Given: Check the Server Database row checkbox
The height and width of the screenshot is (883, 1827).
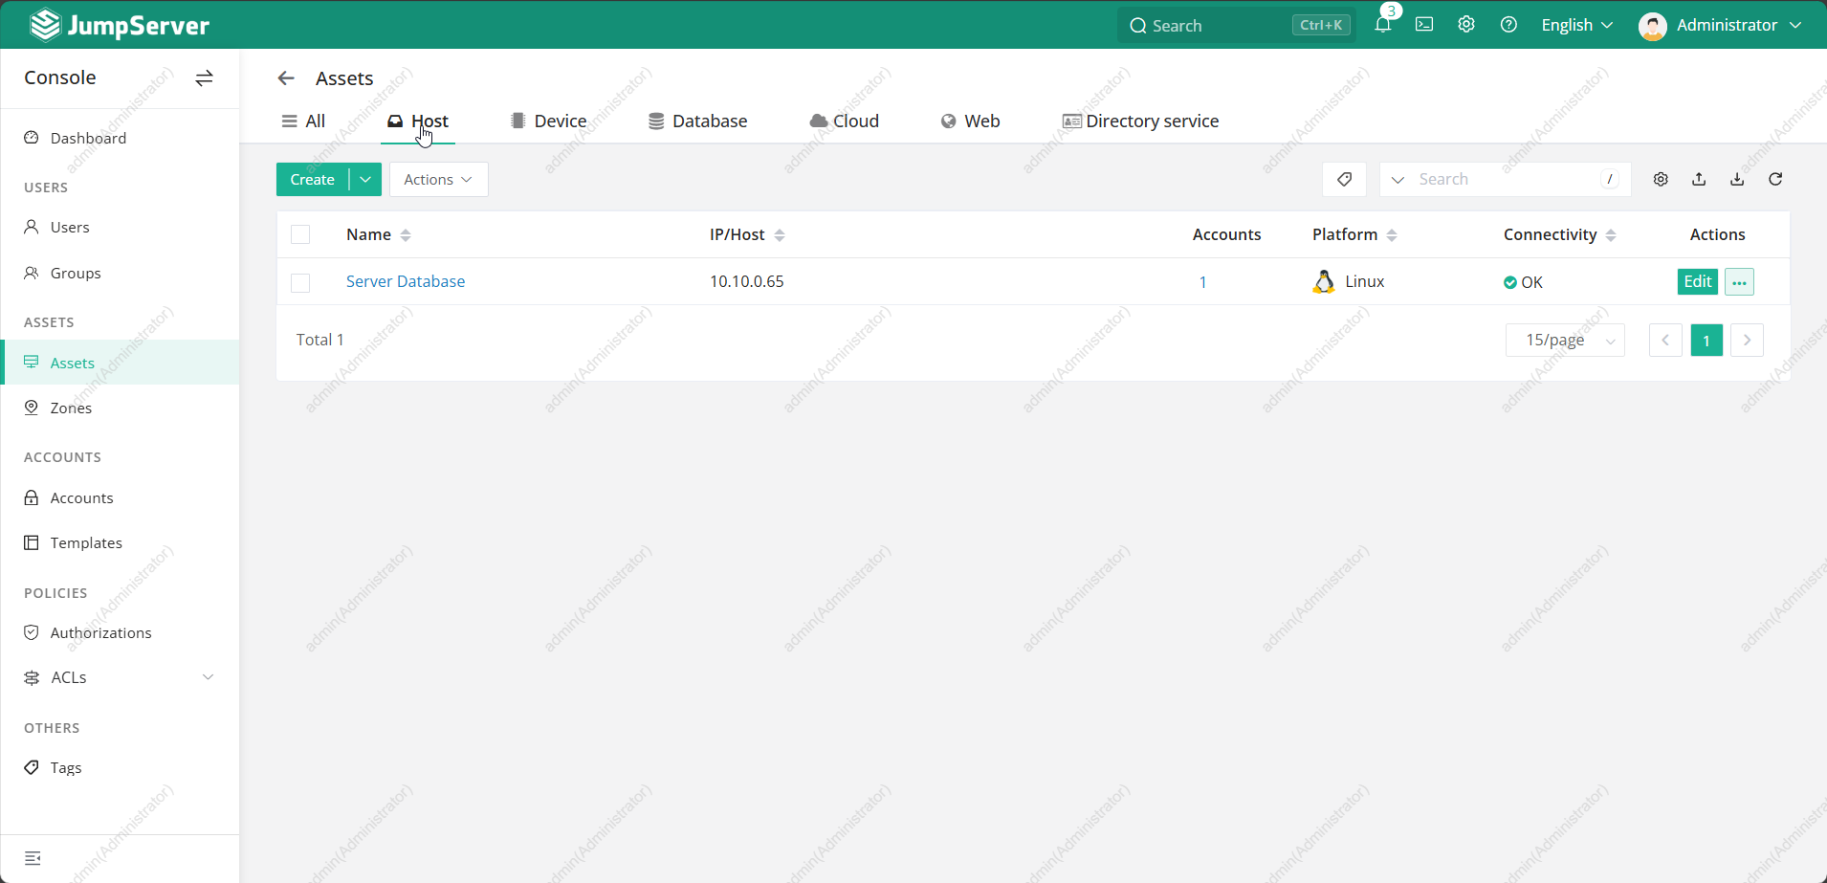Looking at the screenshot, I should (x=300, y=282).
